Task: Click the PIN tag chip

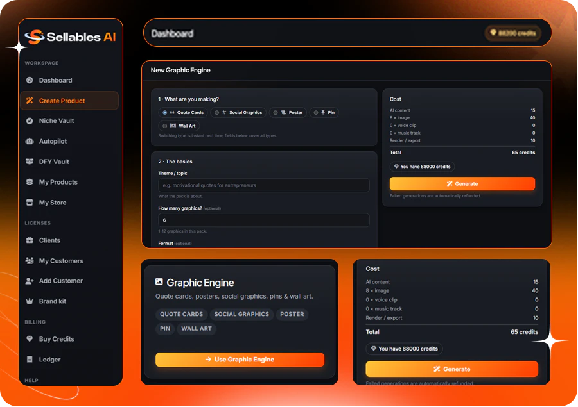Action: point(165,329)
